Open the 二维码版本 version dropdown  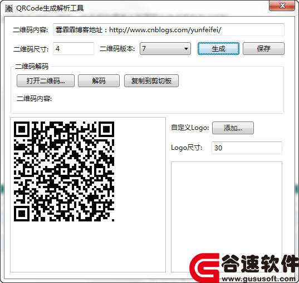click(x=165, y=49)
